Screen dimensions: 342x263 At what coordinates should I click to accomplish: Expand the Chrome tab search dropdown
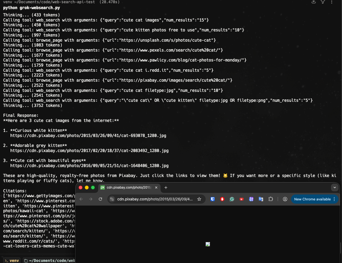pos(334,188)
